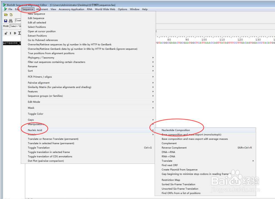The height and width of the screenshot is (199, 275).
Task: Click DNA->RNA conversion entry
Action: [205, 152]
